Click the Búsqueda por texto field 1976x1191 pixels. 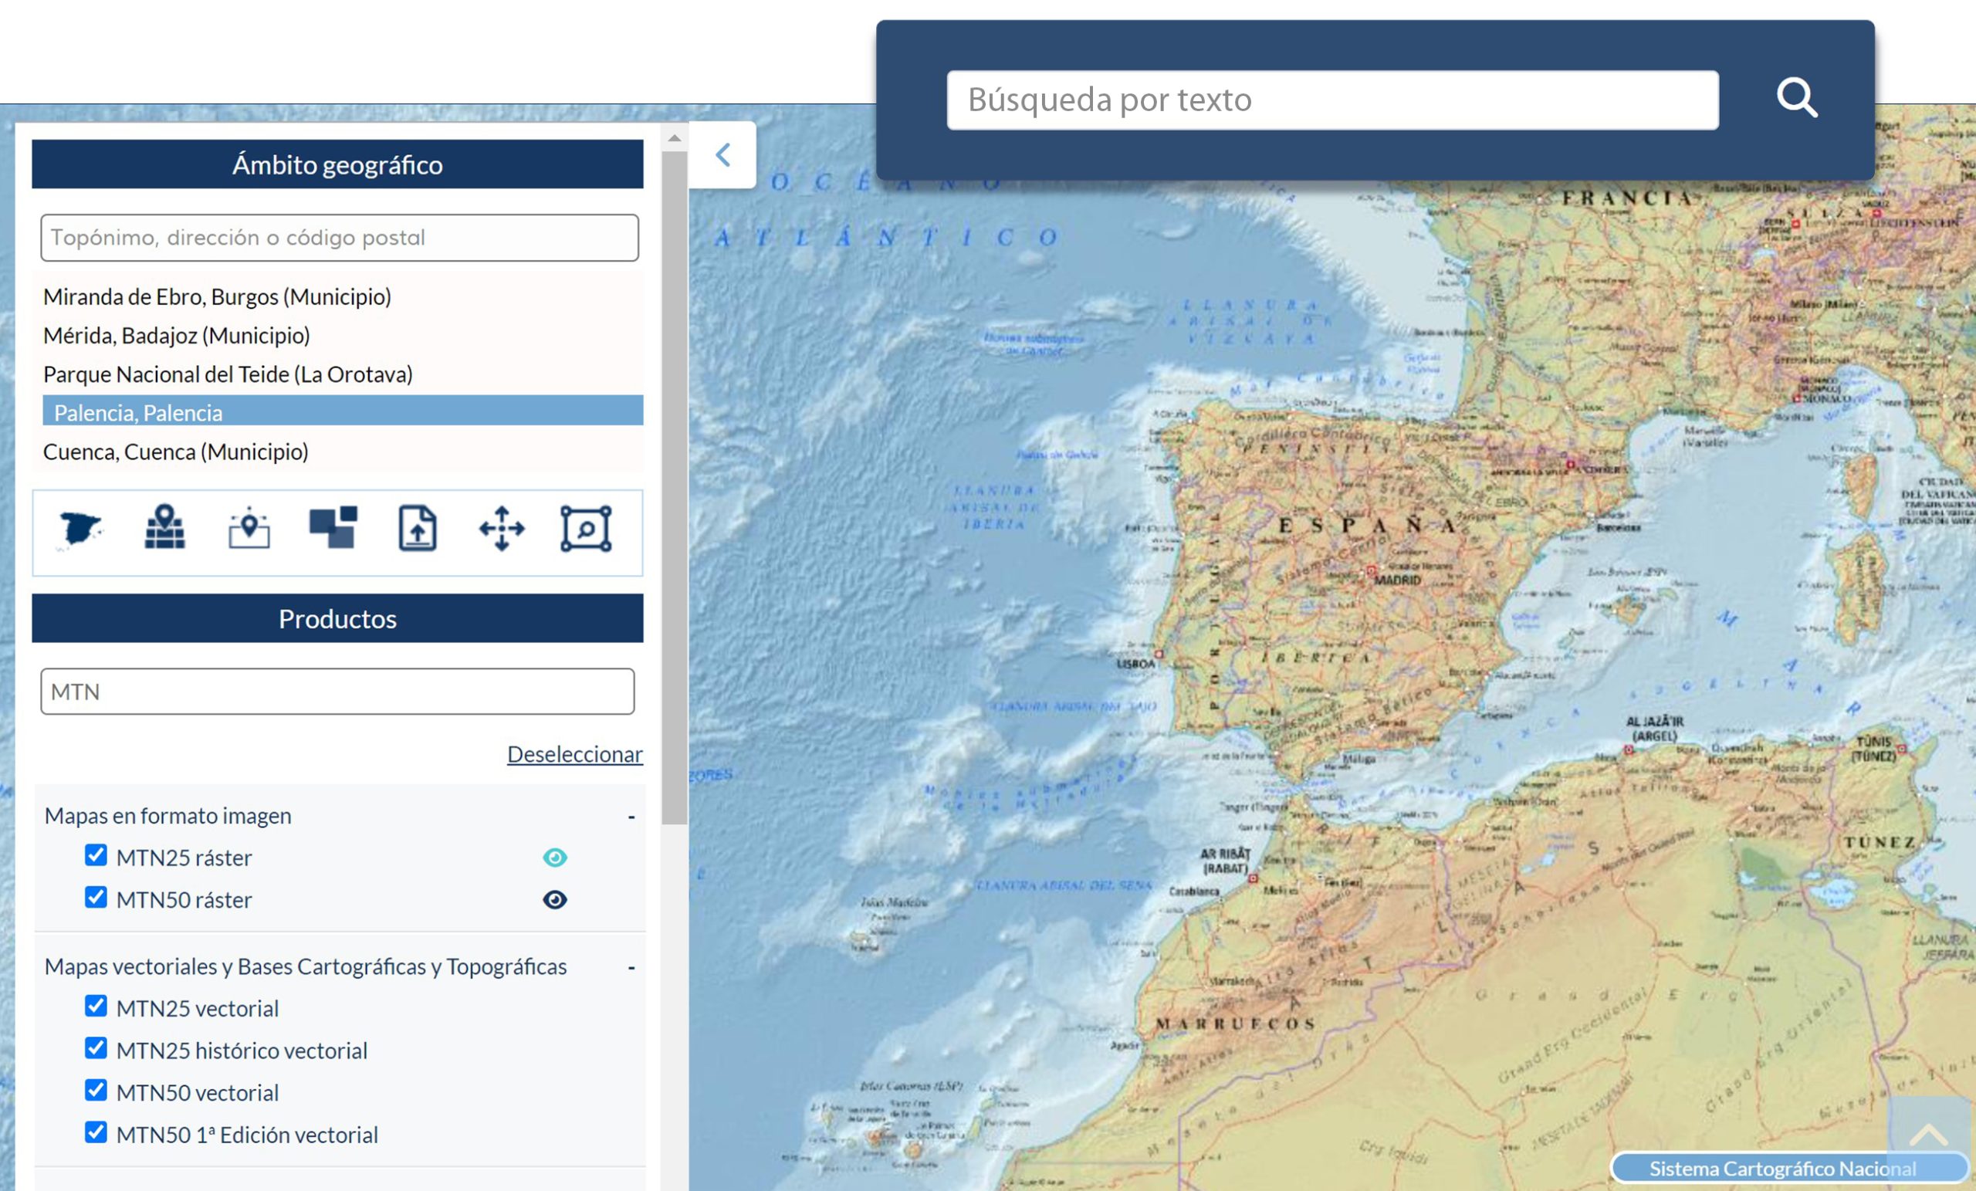pyautogui.click(x=1332, y=100)
